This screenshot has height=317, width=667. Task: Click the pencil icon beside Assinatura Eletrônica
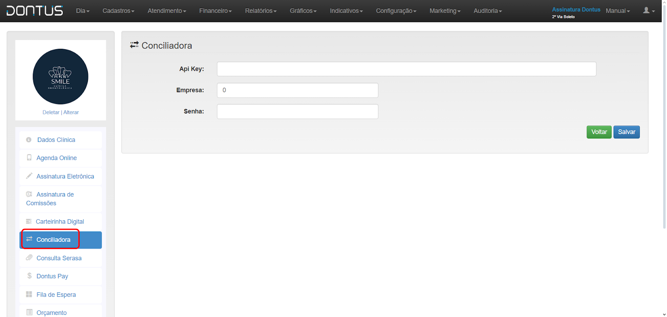tap(29, 176)
